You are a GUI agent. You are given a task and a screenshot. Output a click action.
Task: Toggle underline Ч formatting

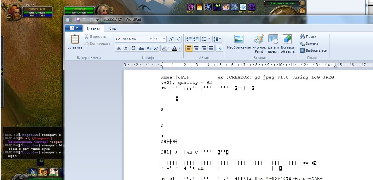pos(134,48)
